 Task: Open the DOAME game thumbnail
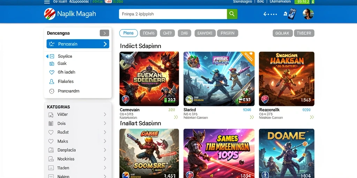tap(287, 153)
